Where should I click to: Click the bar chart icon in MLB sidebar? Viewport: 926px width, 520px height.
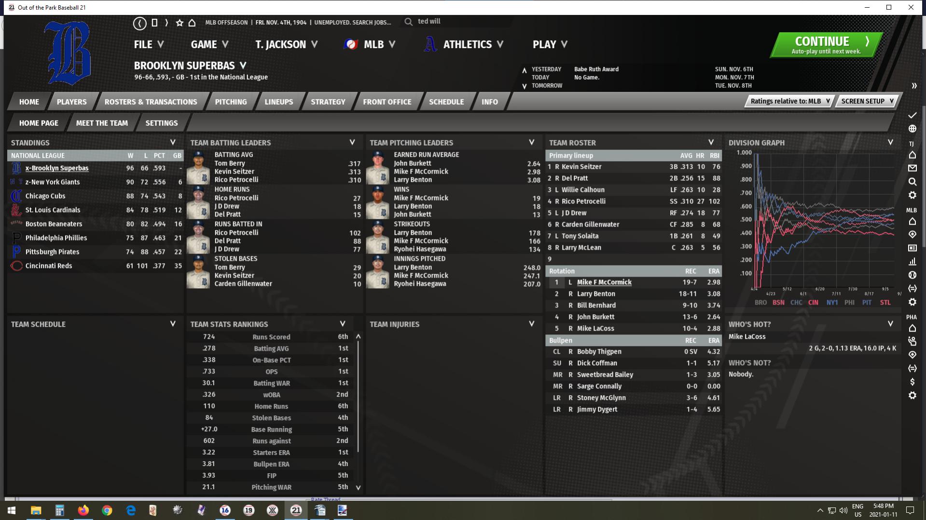click(912, 261)
